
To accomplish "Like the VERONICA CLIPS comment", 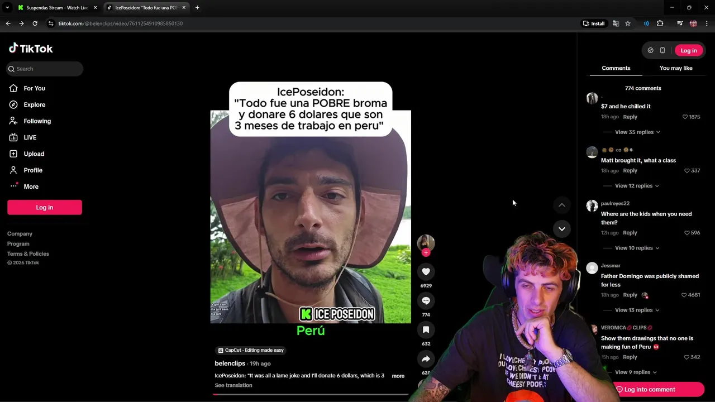I will [x=687, y=357].
